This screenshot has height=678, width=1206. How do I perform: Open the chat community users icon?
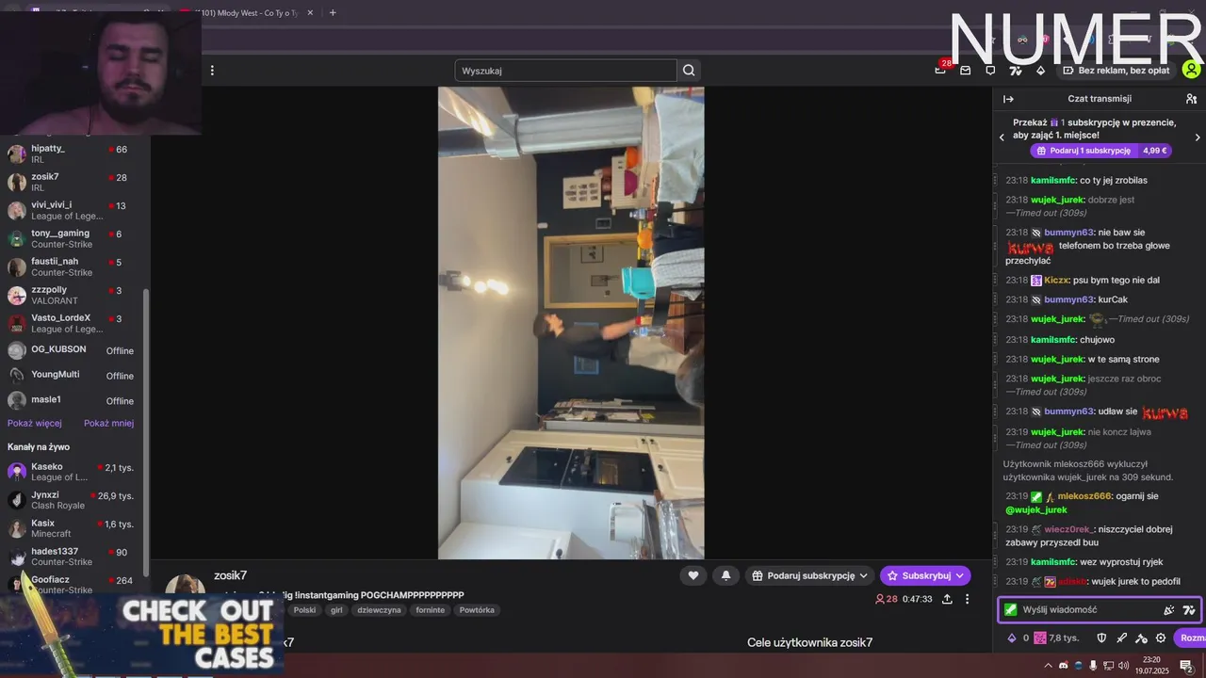click(1191, 99)
